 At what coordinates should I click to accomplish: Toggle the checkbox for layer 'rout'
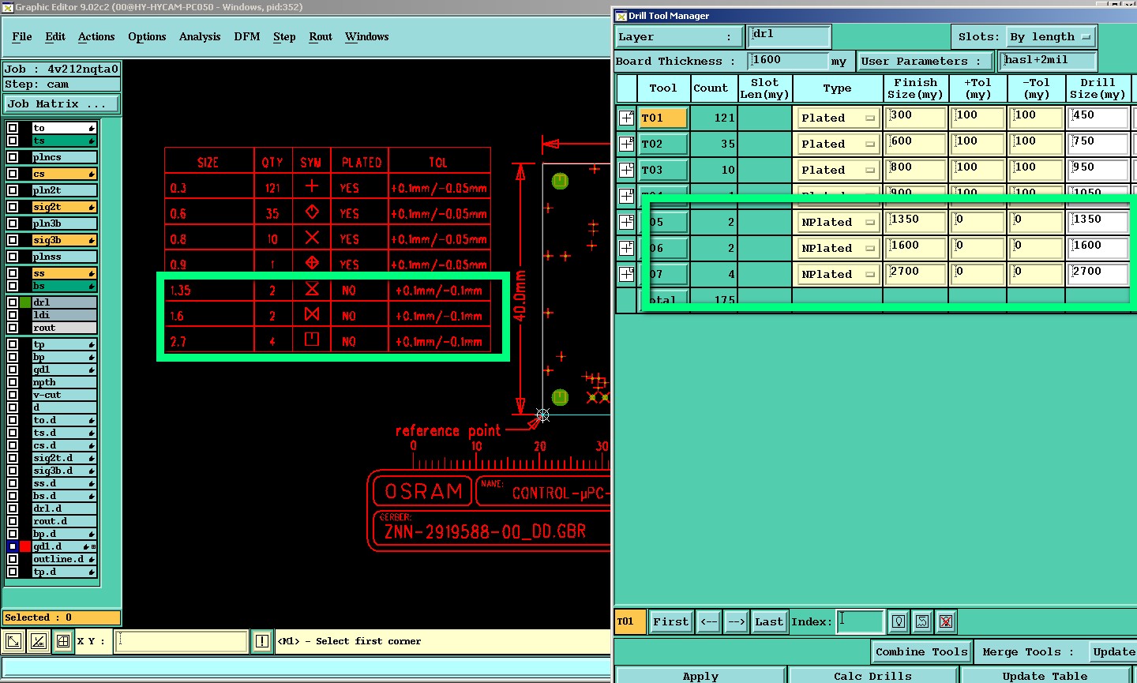(x=13, y=328)
